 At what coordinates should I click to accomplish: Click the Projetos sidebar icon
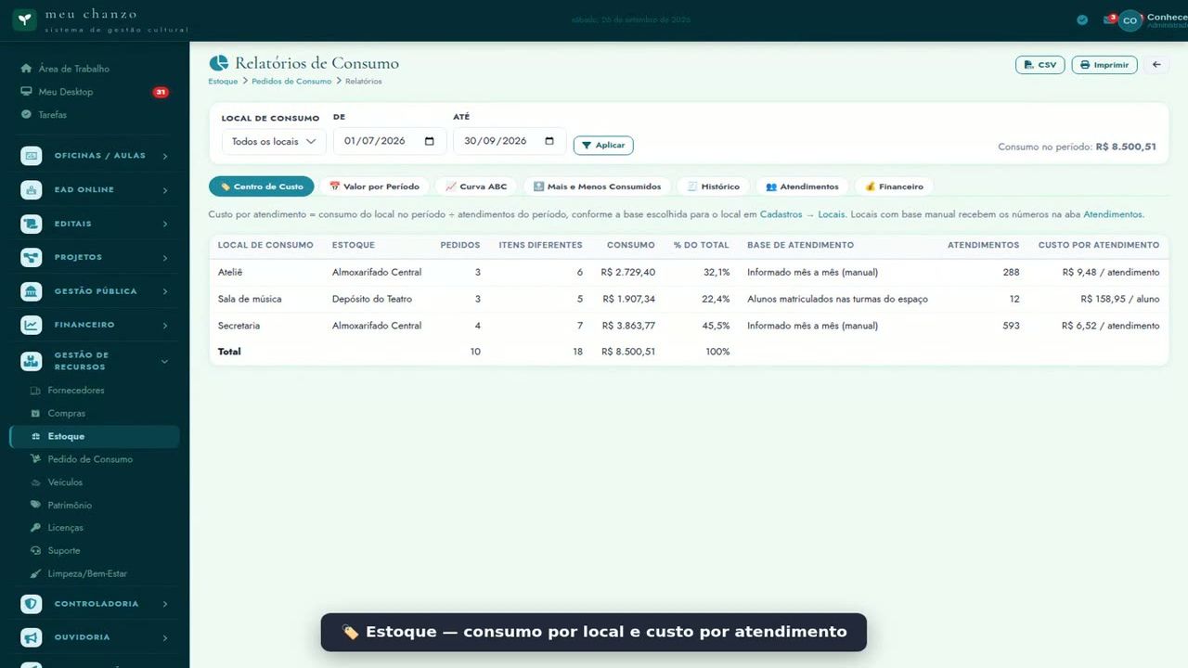tap(32, 257)
